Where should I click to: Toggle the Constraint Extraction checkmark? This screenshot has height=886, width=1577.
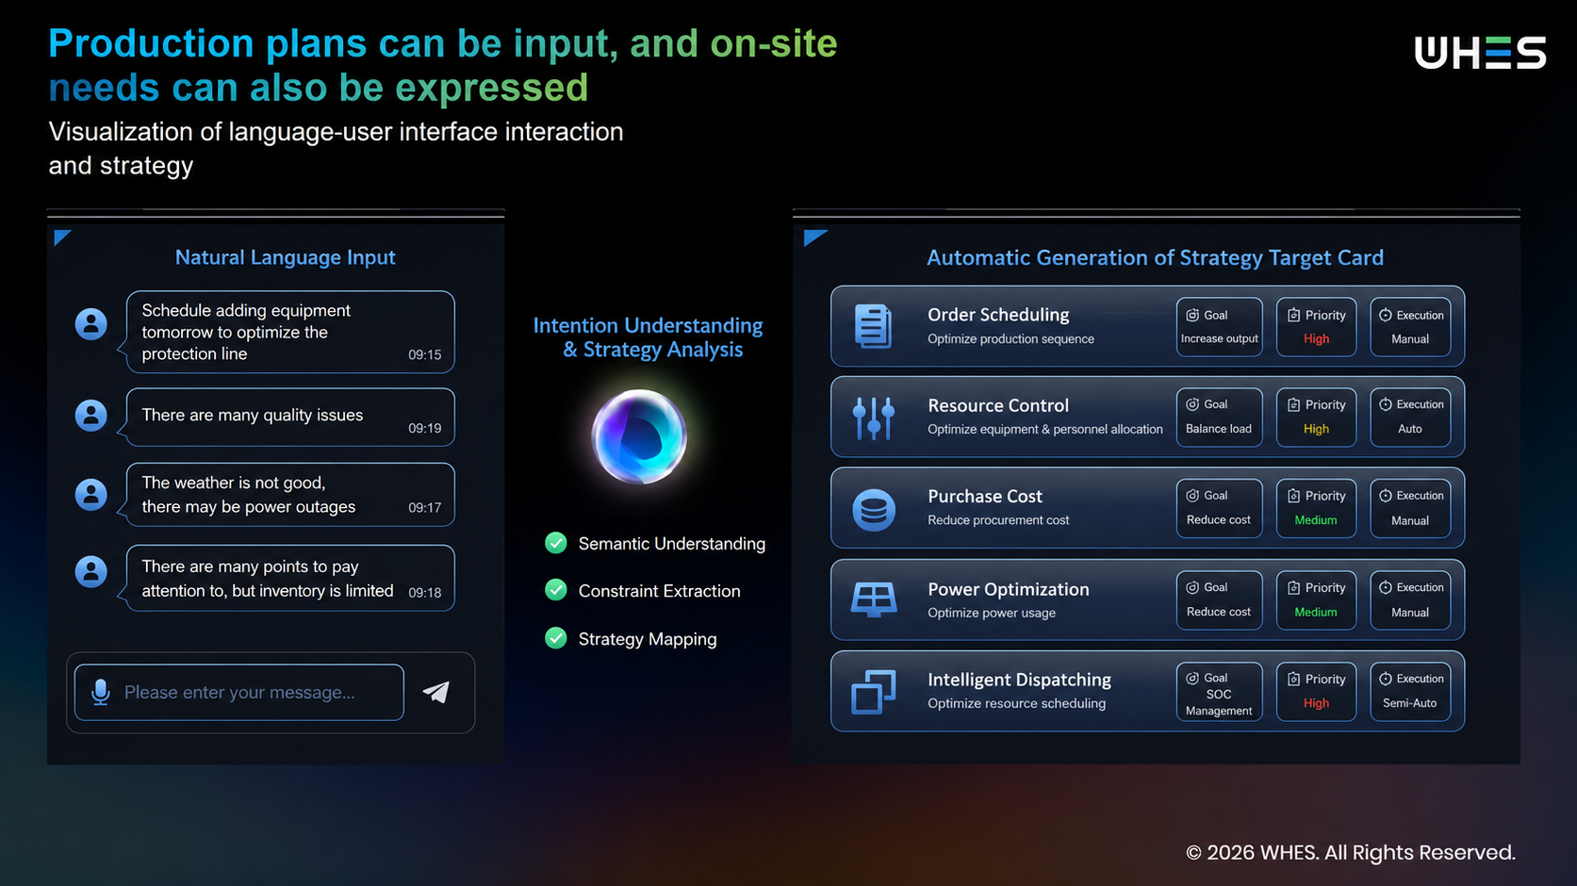click(x=556, y=590)
